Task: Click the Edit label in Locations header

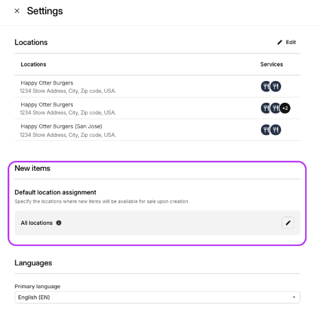Action: [290, 42]
